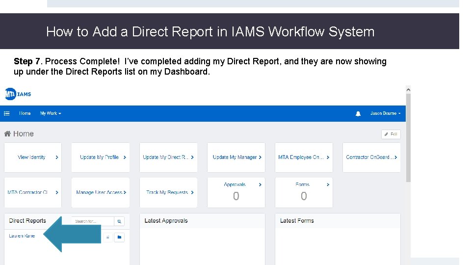Click the Edit button on Home page

tap(391, 134)
